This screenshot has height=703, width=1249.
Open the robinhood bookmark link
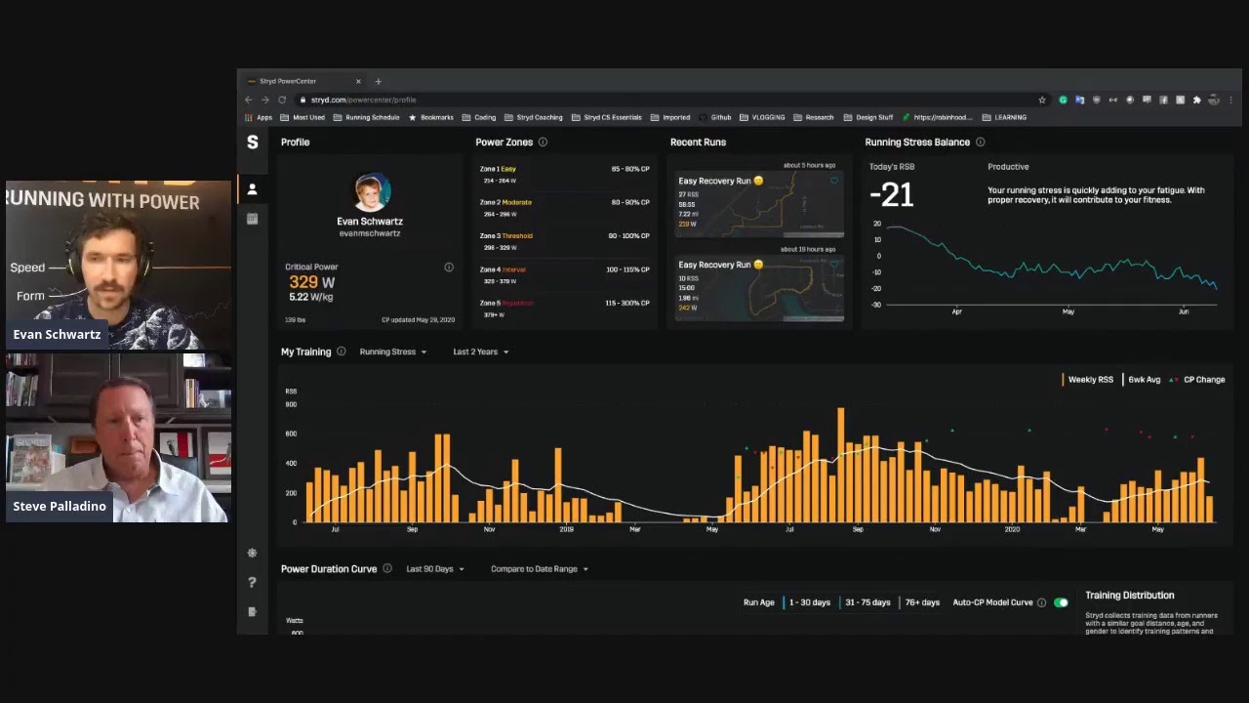pyautogui.click(x=937, y=117)
